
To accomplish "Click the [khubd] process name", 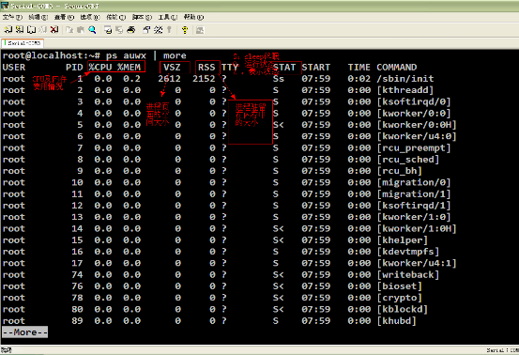I will click(x=397, y=321).
